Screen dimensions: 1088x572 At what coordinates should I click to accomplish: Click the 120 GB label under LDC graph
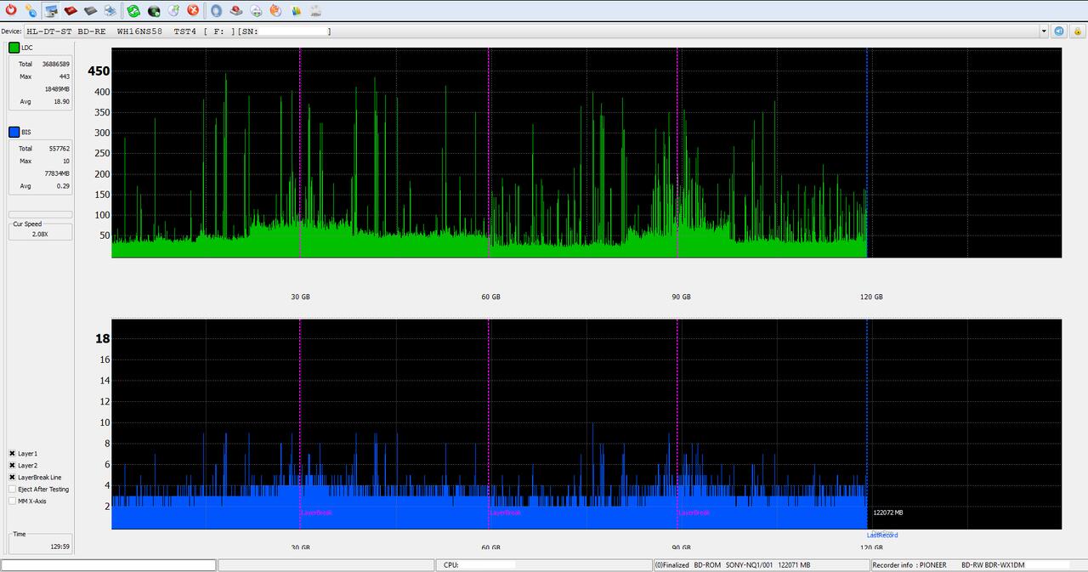tap(871, 297)
